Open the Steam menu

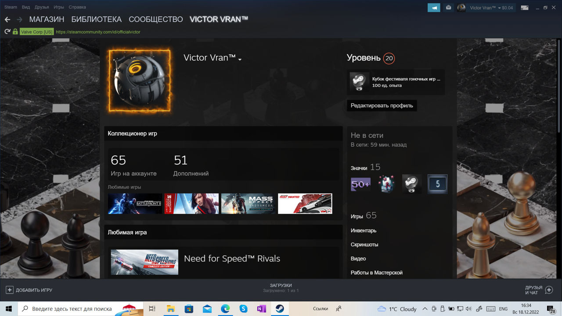pyautogui.click(x=11, y=7)
